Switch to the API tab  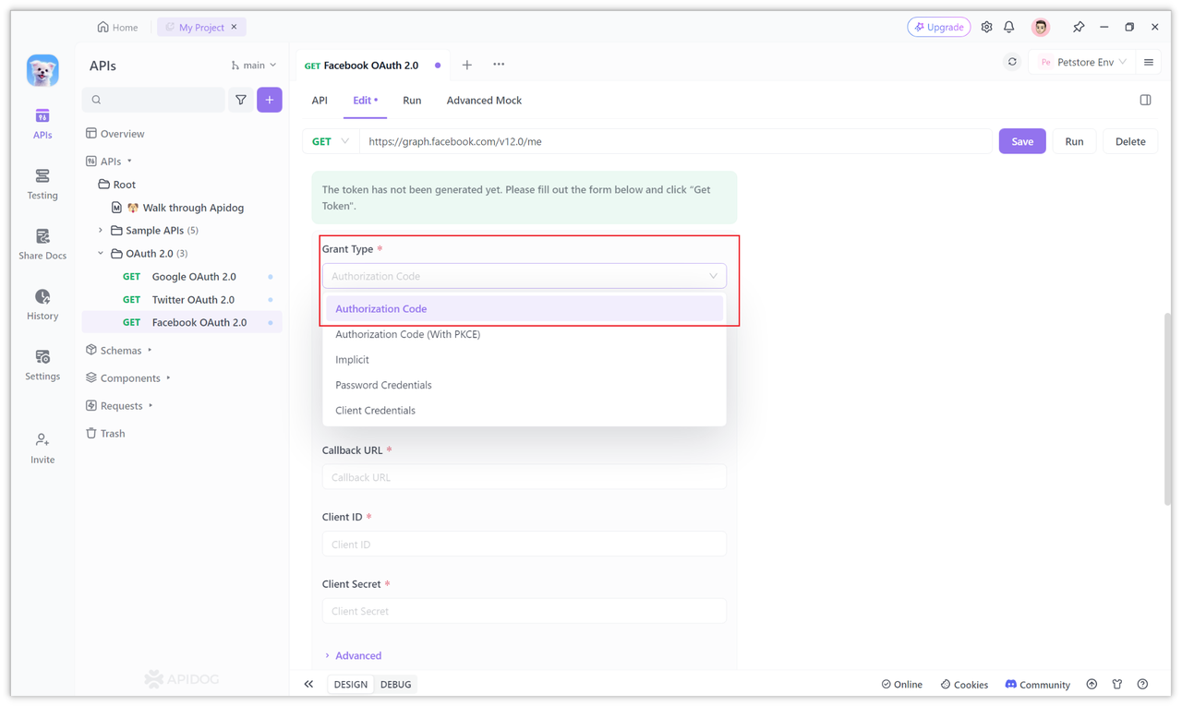(320, 100)
